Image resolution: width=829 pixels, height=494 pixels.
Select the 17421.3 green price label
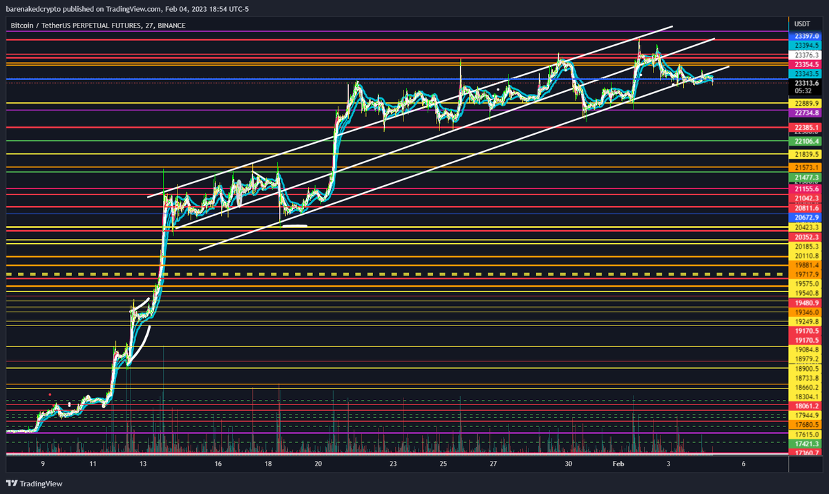pos(806,444)
